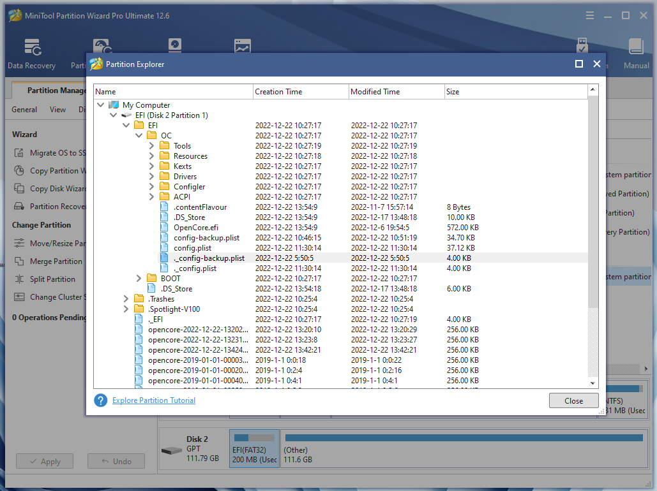Click the hamburger menu icon in title bar
Image resolution: width=657 pixels, height=491 pixels.
[x=590, y=15]
